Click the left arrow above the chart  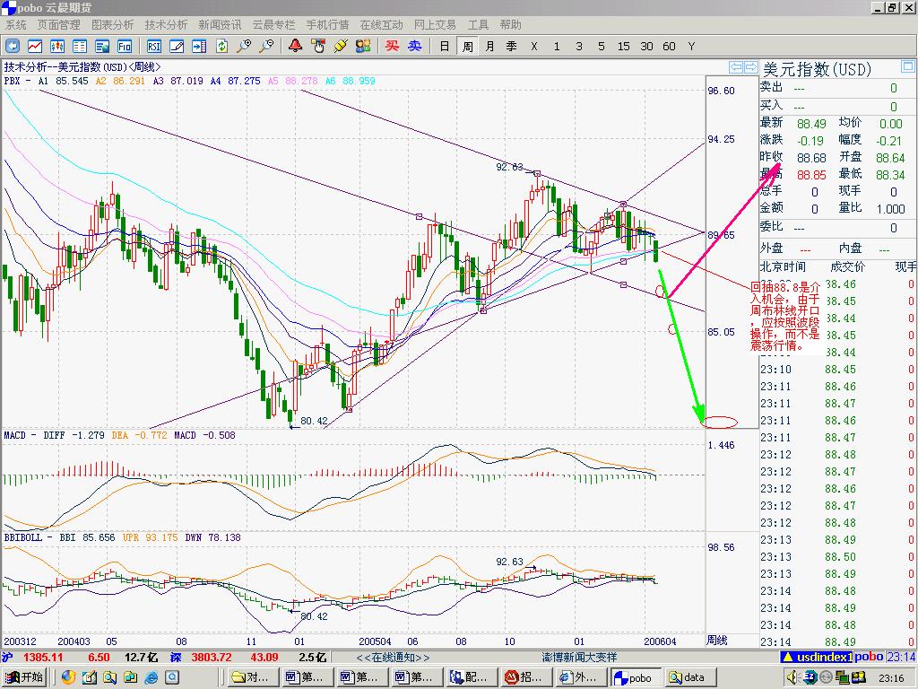(x=735, y=67)
